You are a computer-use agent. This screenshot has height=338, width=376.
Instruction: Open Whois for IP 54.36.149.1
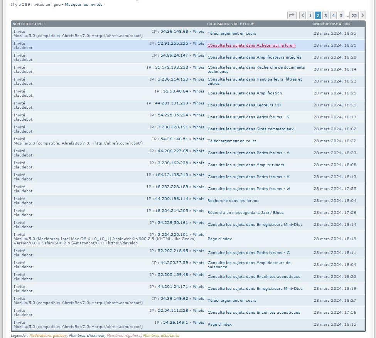199,323
